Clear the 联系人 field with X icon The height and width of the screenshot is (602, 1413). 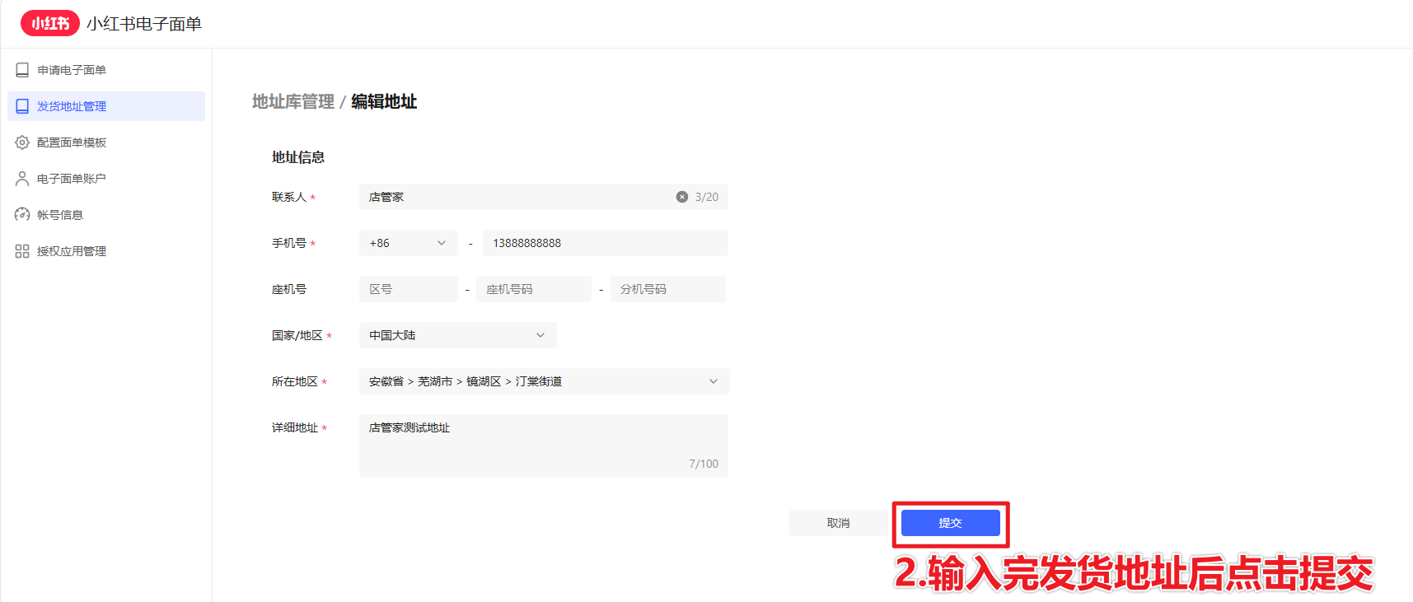682,197
